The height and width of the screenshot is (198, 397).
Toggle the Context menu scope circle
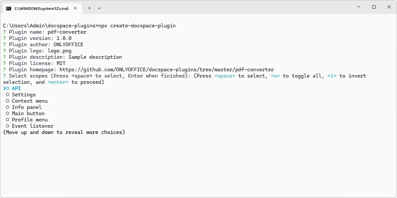pos(8,101)
